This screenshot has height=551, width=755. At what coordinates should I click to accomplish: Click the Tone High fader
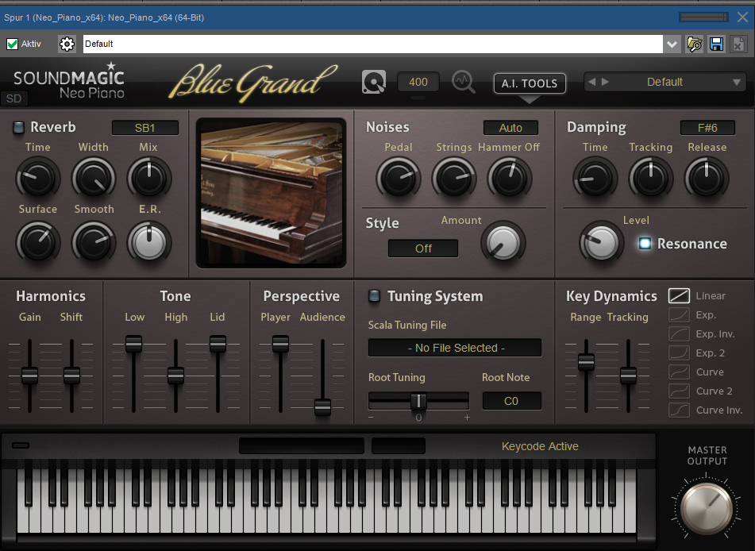click(175, 376)
